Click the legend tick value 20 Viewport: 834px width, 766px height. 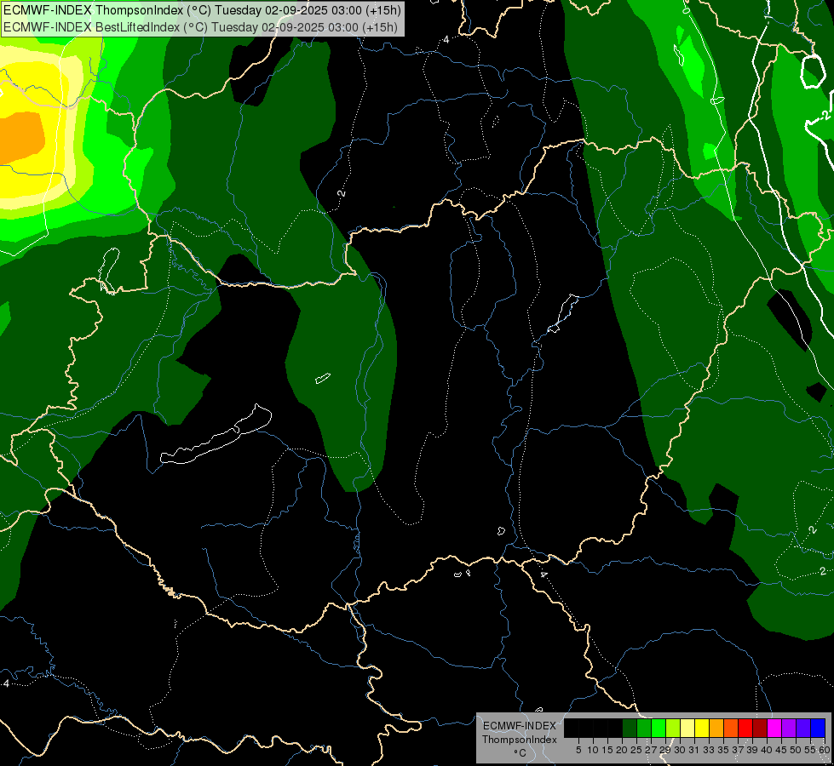point(622,750)
